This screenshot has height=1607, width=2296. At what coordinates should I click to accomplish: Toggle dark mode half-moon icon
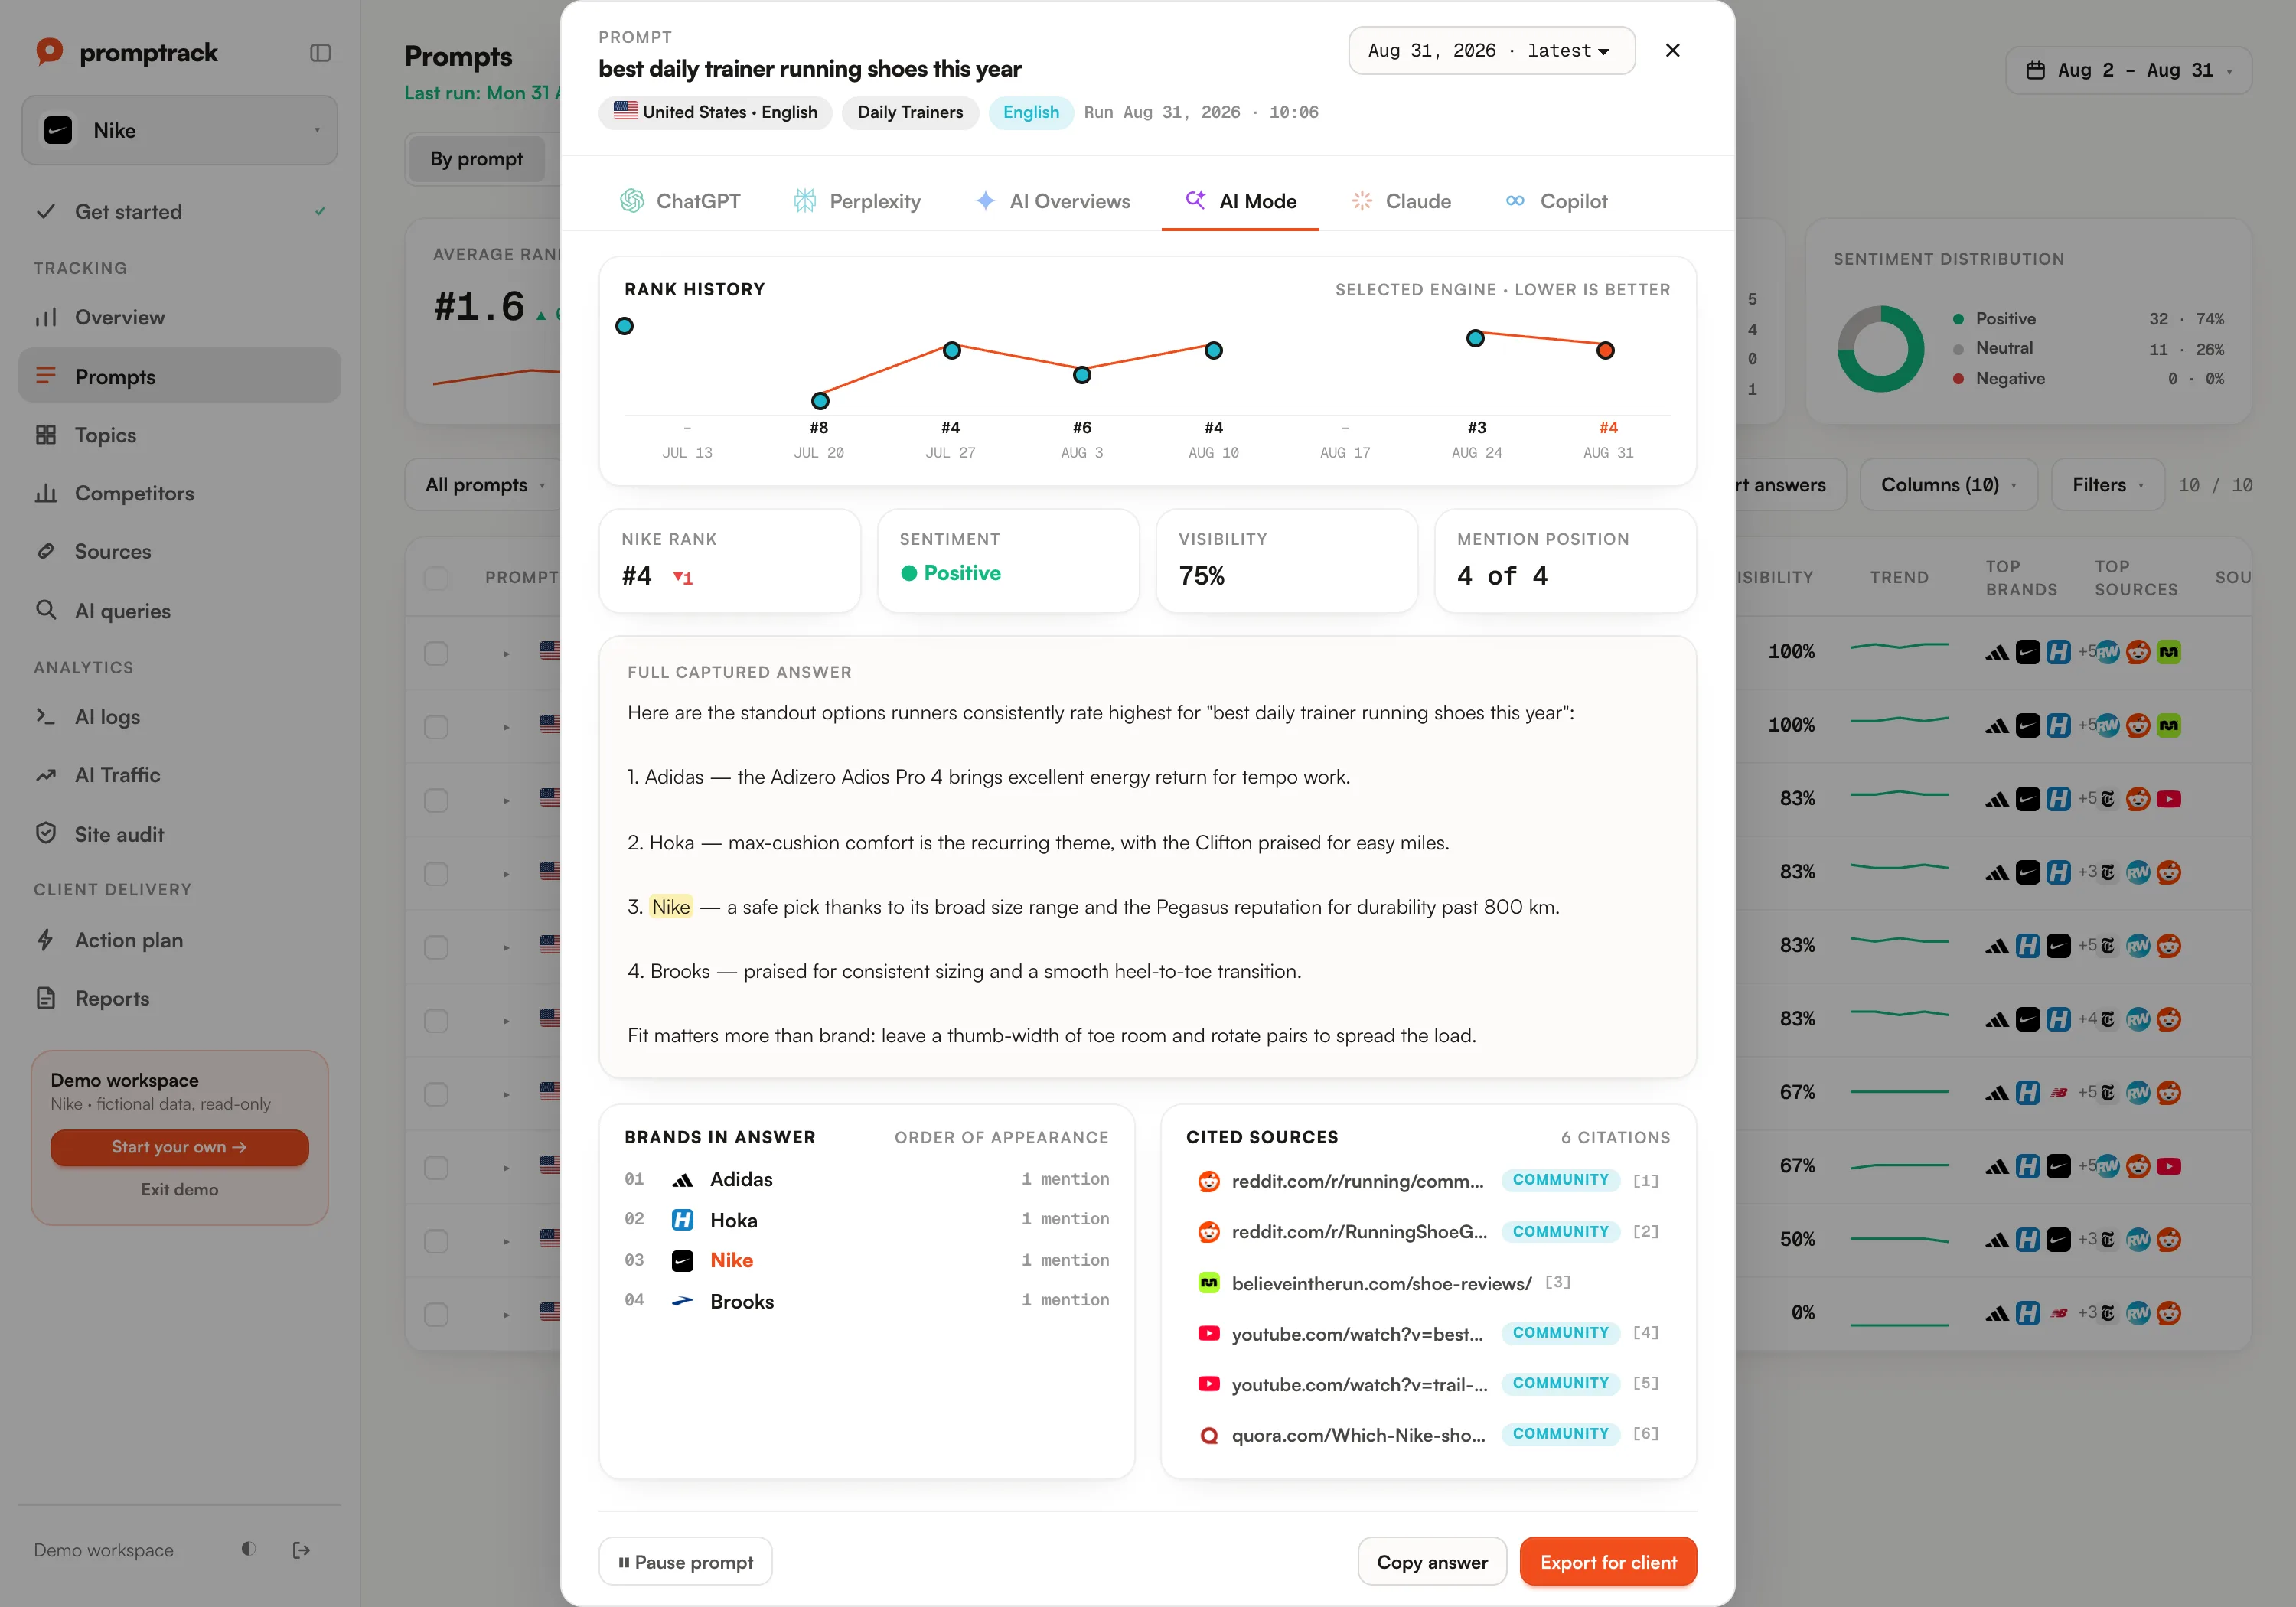(248, 1549)
